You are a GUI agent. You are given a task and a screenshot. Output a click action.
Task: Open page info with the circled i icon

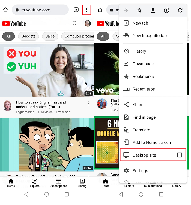166,10
